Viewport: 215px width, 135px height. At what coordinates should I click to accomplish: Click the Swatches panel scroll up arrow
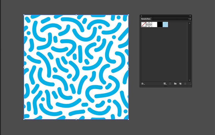click(x=189, y=23)
